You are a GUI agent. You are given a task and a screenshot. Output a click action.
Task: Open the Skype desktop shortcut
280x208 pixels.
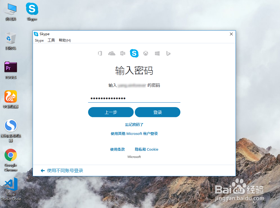[32, 12]
